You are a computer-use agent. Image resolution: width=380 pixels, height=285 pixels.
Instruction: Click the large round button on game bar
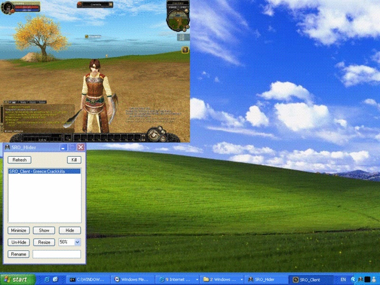[x=153, y=135]
